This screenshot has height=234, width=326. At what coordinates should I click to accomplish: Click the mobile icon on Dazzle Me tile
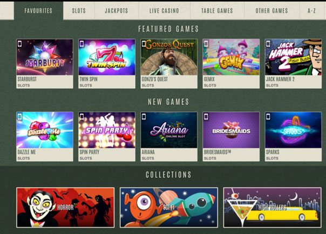click(20, 116)
